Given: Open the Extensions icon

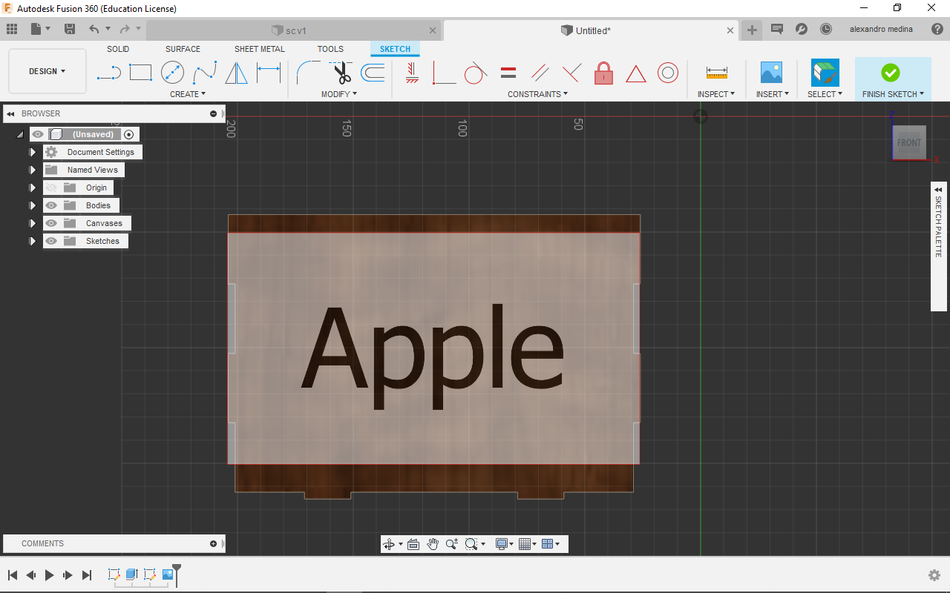Looking at the screenshot, I should click(x=802, y=29).
